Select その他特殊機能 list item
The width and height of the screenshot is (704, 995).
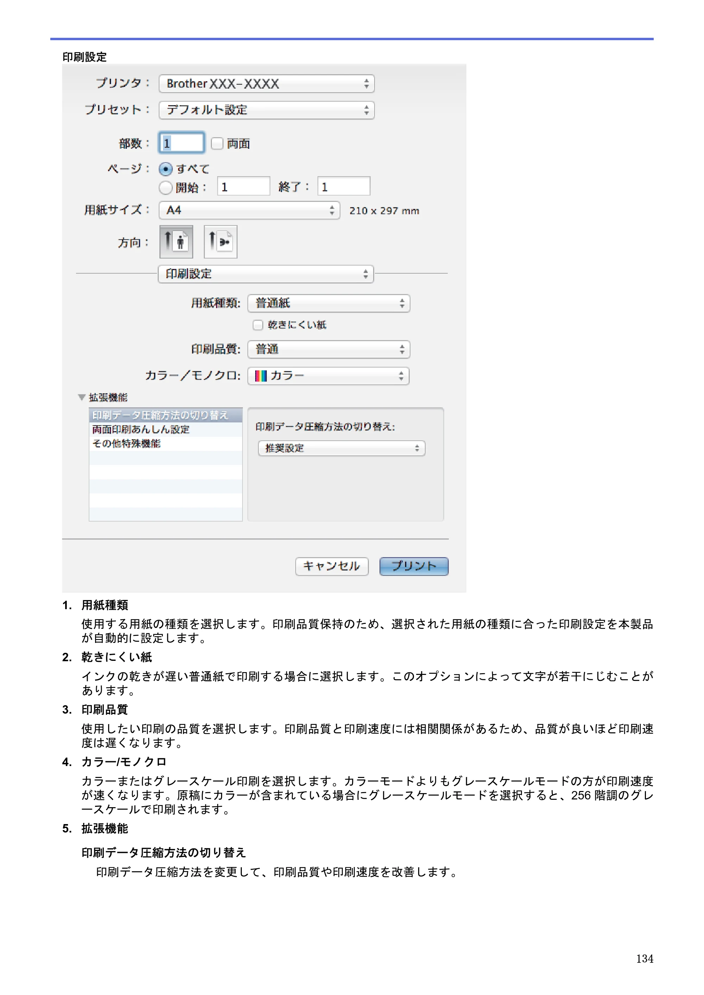(x=165, y=443)
